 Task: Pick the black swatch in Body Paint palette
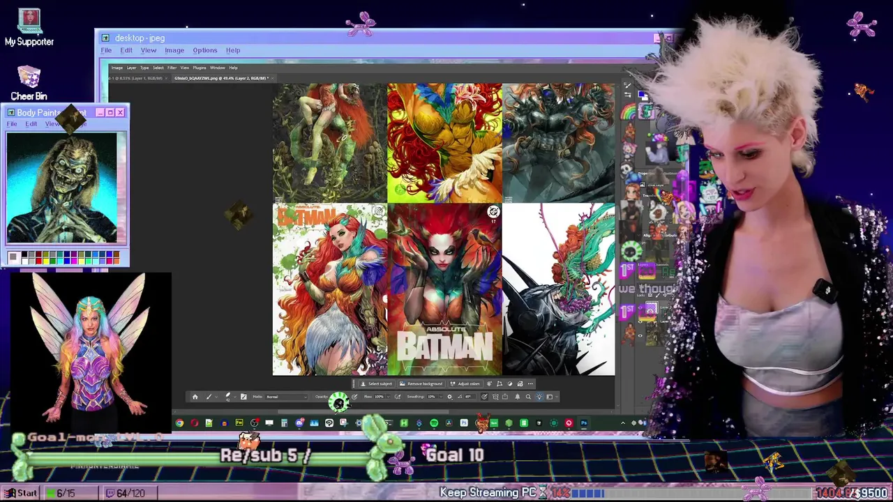tap(24, 254)
